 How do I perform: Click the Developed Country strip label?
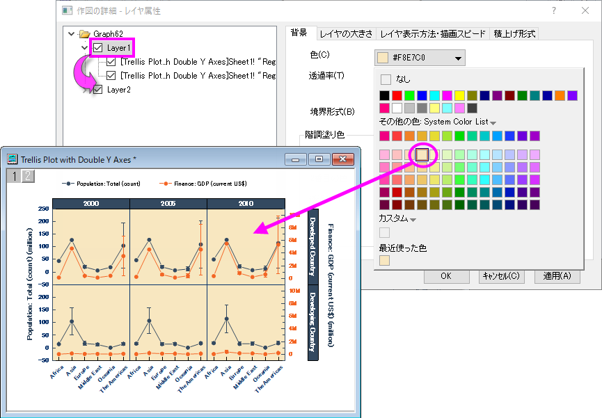click(313, 247)
